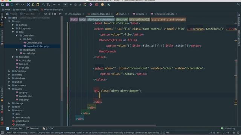241x135 pixels.
Task: Click the Redo arrow in the toolbar
Action: click(23, 4)
